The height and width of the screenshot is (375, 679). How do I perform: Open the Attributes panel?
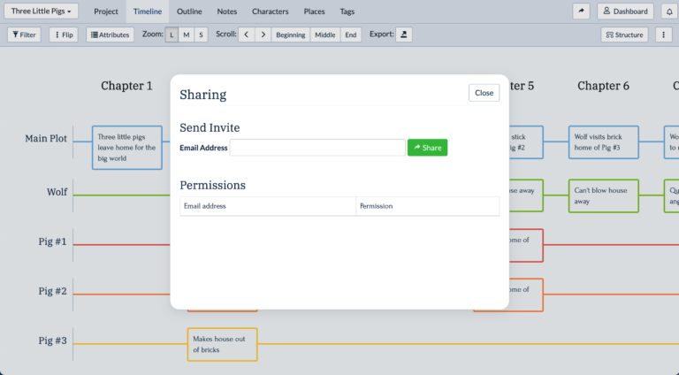point(110,34)
